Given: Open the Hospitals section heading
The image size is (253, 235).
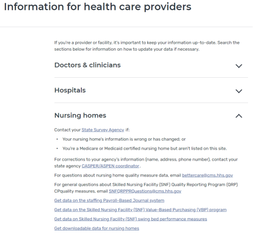Looking at the screenshot, I should tap(70, 90).
